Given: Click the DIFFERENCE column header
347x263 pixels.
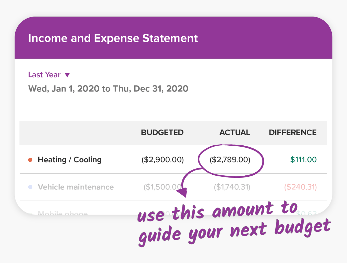Looking at the screenshot, I should [x=293, y=133].
